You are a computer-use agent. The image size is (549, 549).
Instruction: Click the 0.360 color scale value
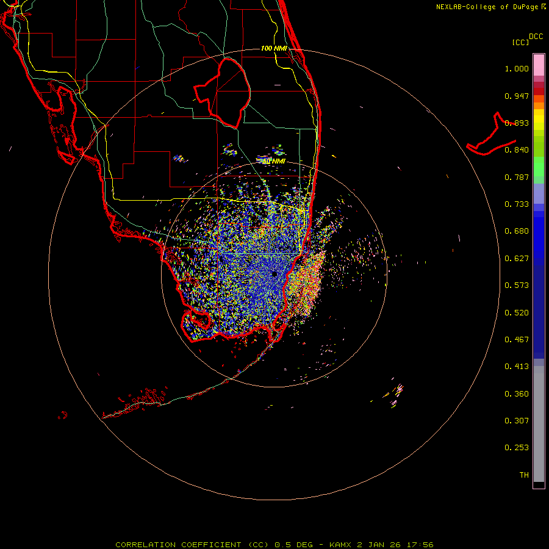coord(517,394)
